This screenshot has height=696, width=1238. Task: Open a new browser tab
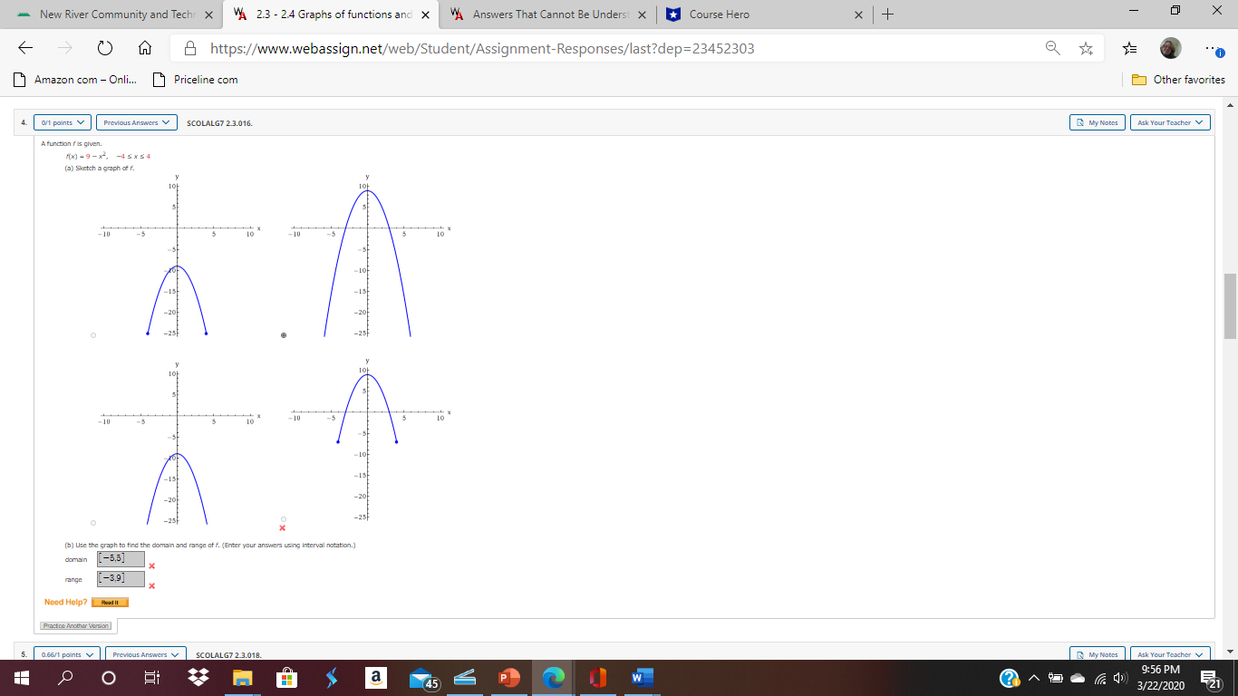(888, 14)
